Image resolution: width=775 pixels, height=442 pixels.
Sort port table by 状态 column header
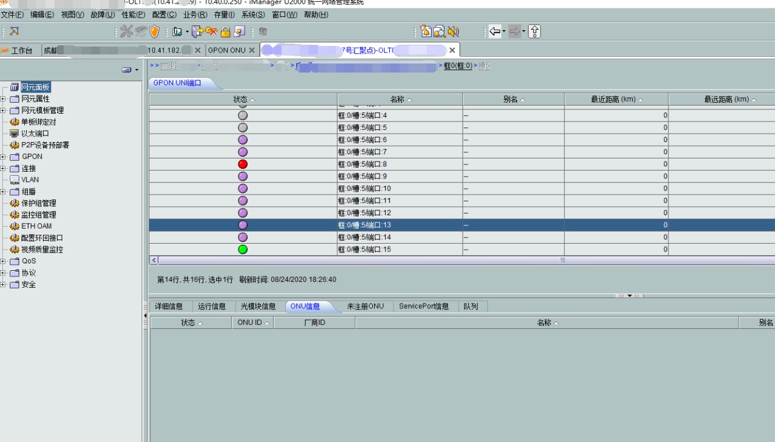pos(243,99)
